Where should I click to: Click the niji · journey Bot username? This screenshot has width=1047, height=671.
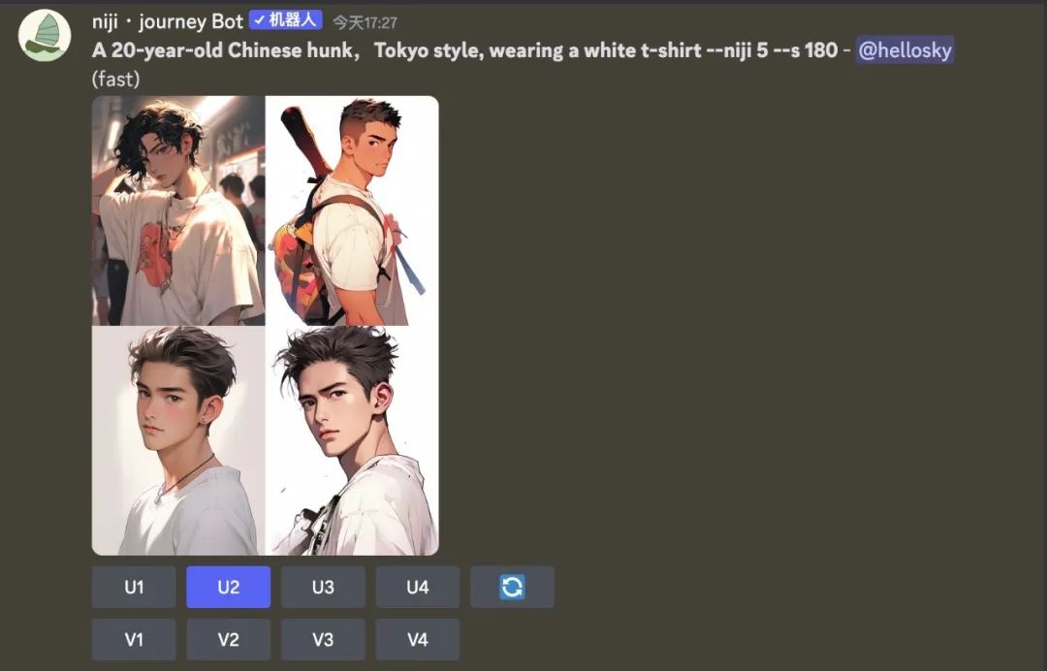[x=168, y=22]
